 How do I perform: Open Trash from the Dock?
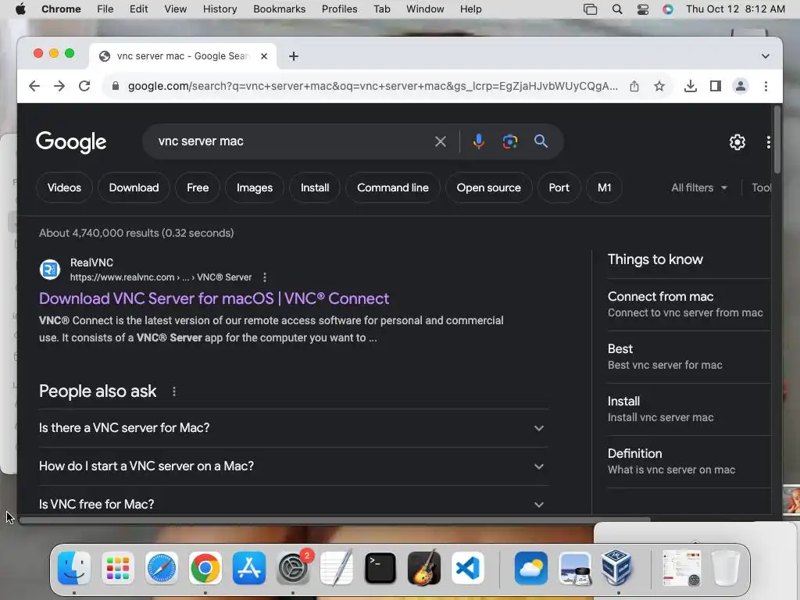click(726, 568)
